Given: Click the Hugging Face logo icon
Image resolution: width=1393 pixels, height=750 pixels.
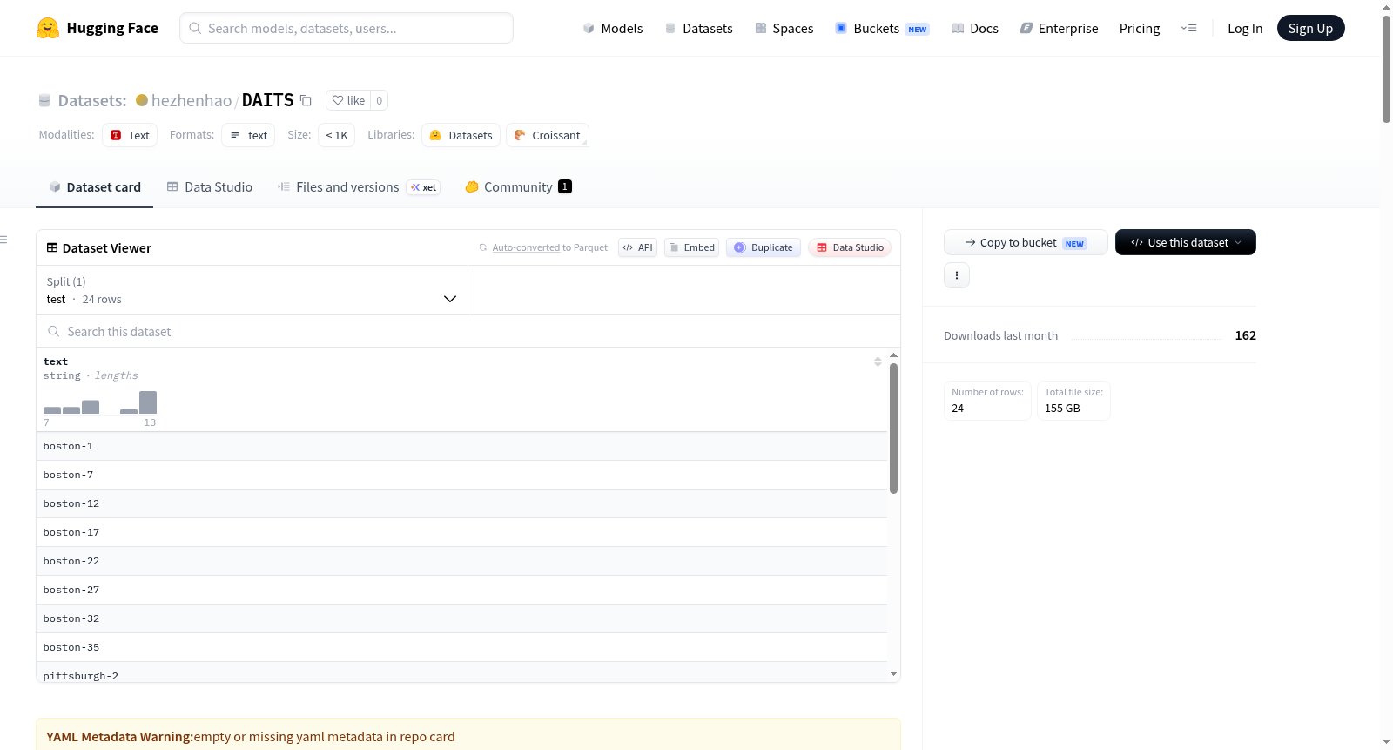Looking at the screenshot, I should coord(48,28).
